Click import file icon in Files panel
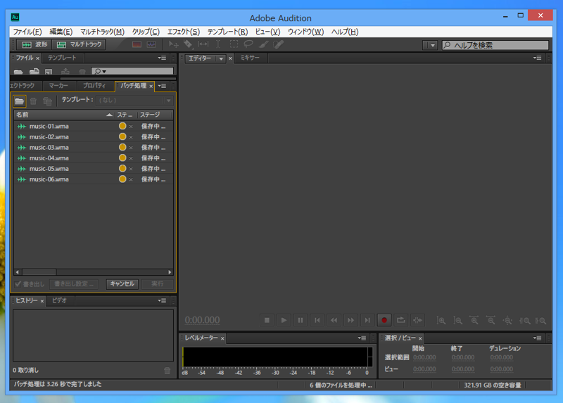 34,72
